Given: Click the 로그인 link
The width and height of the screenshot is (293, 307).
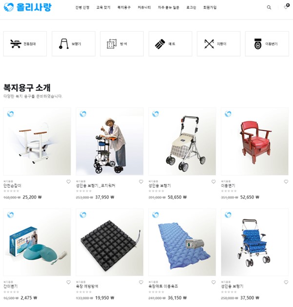Looking at the screenshot, I should (191, 7).
